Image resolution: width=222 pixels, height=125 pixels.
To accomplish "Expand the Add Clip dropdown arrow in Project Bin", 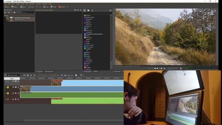I will pyautogui.click(x=7, y=12).
